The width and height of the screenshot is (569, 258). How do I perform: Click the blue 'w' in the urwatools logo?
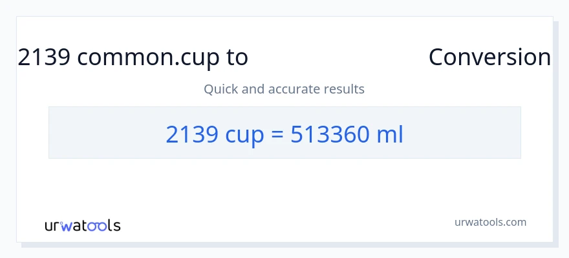[x=67, y=226]
